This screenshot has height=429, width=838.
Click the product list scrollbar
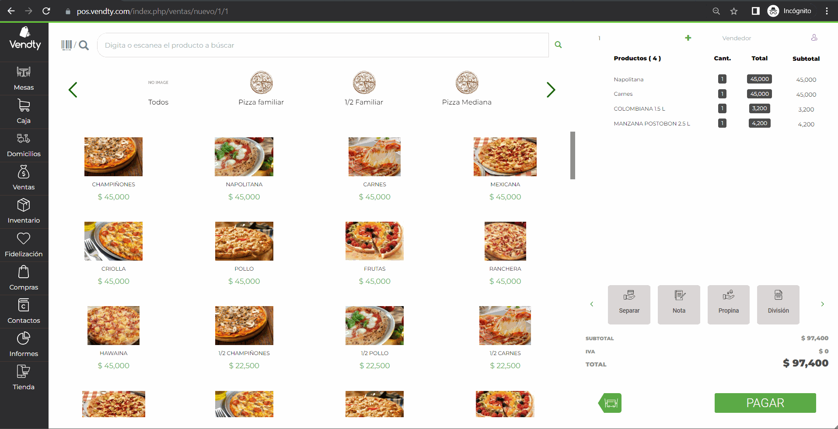click(x=573, y=155)
